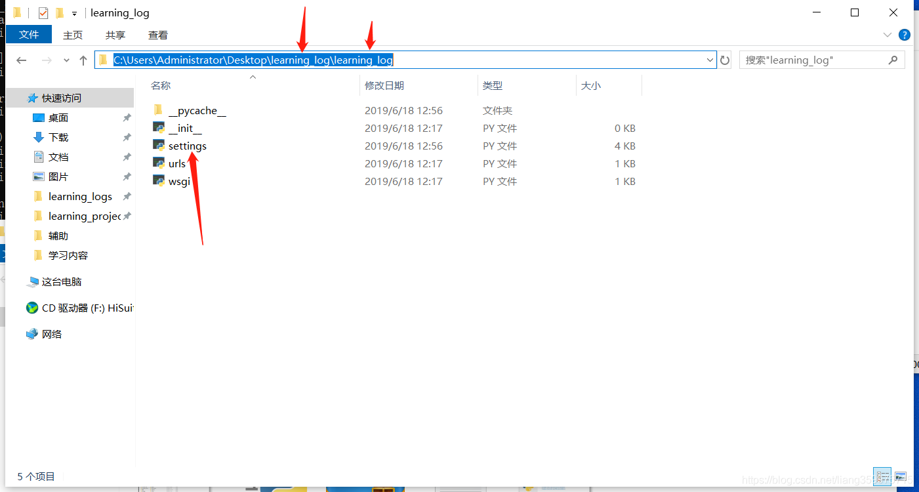Open learning_logs in navigation pane
This screenshot has height=492, width=919.
point(80,196)
